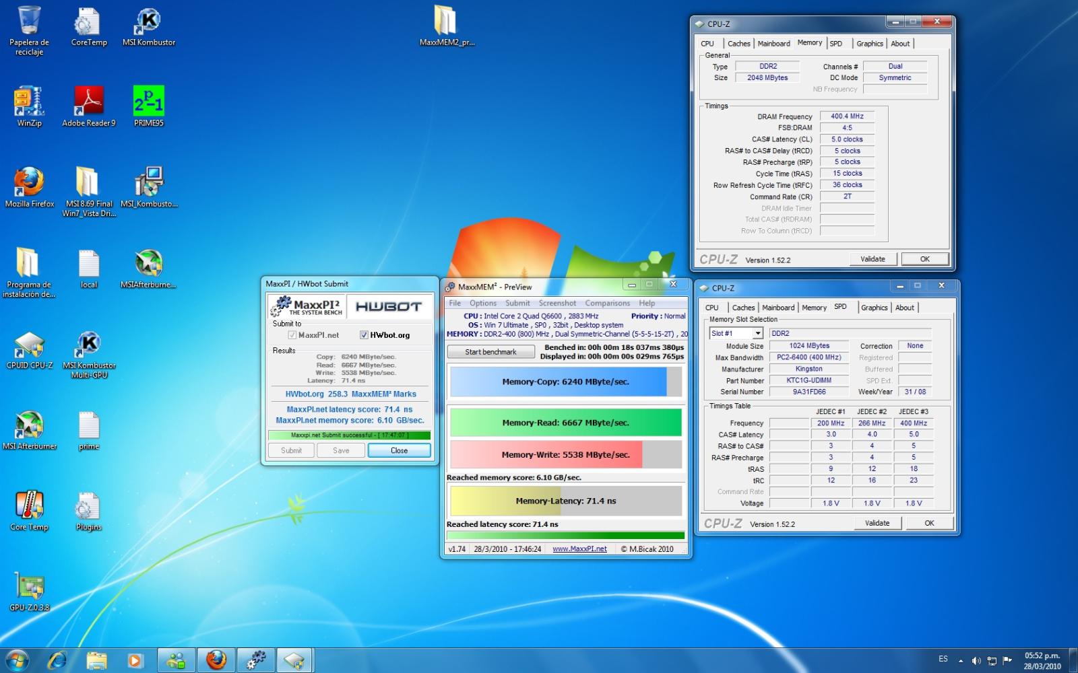Open Adobe Reader 9 shortcut
1078x673 pixels.
tap(89, 106)
